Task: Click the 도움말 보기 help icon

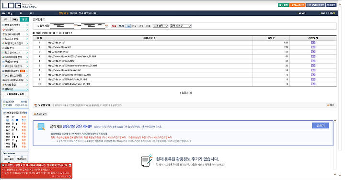Action: [x=35, y=105]
